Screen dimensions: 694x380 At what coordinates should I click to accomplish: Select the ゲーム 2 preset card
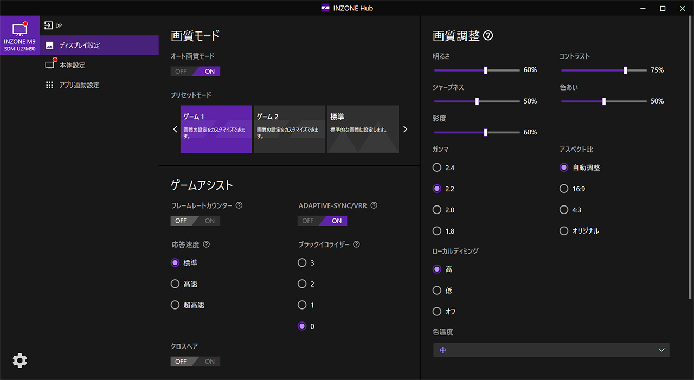[290, 129]
